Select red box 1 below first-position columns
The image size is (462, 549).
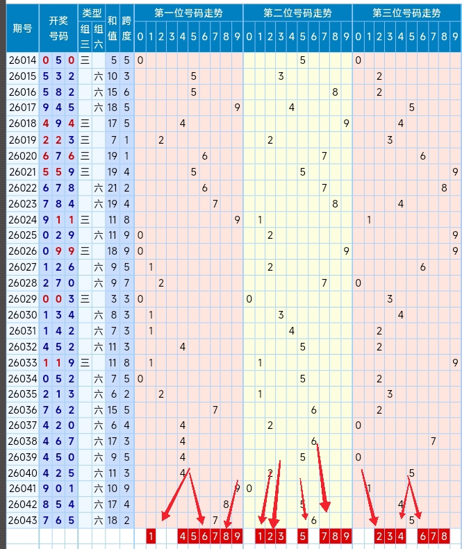(151, 536)
